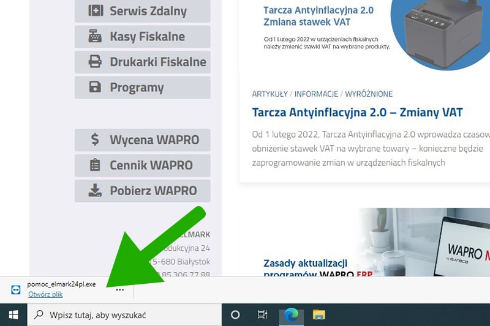Go to Kasy Fiskalne section
The width and height of the screenshot is (490, 326).
[143, 37]
